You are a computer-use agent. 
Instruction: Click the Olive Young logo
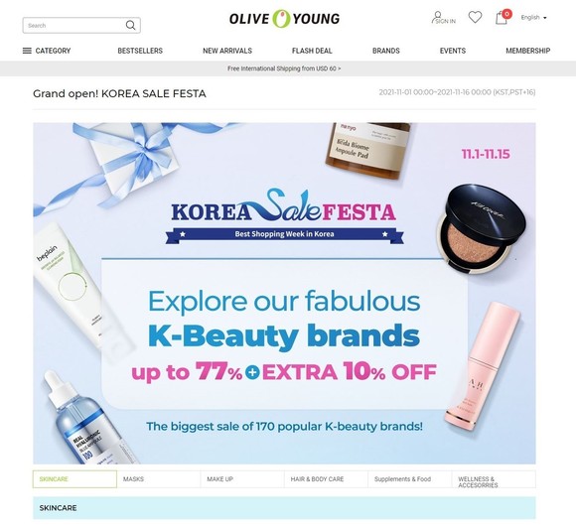(284, 18)
